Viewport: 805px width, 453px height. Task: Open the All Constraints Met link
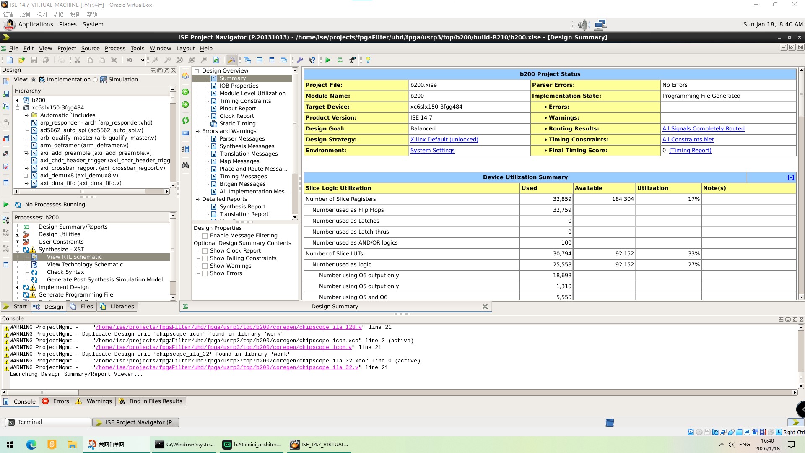[688, 140]
